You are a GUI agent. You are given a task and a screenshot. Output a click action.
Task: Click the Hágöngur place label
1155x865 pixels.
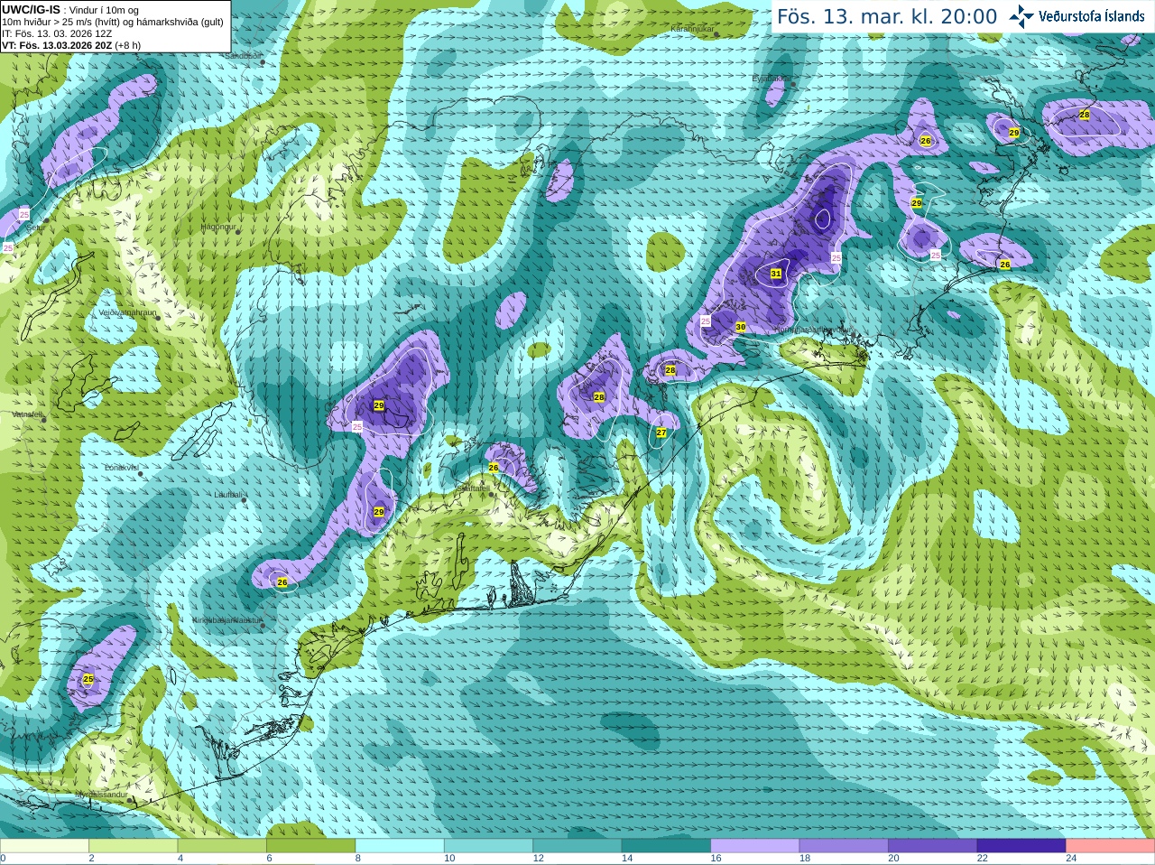point(218,227)
